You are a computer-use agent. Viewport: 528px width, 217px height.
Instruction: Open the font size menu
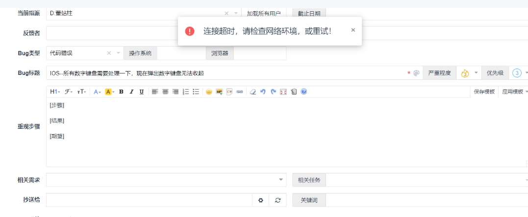tap(81, 92)
